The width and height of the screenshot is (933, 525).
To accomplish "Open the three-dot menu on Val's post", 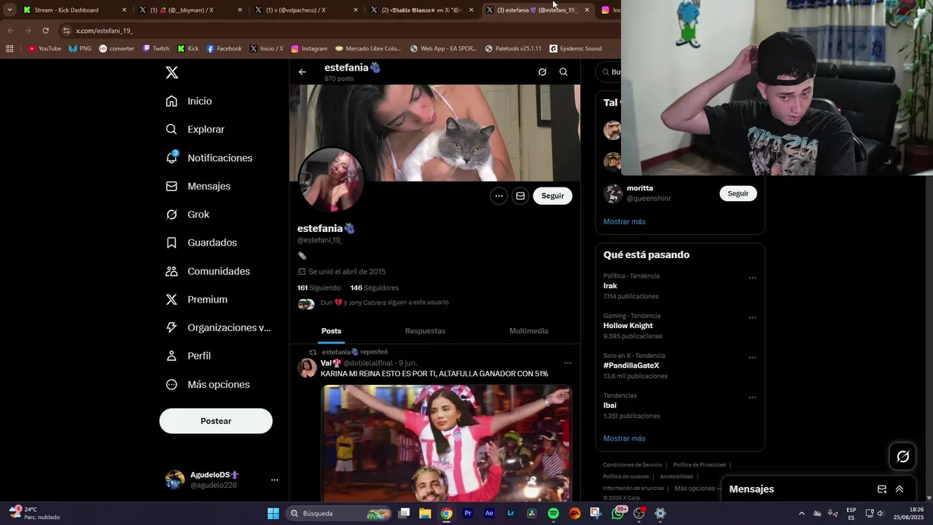I will click(568, 362).
